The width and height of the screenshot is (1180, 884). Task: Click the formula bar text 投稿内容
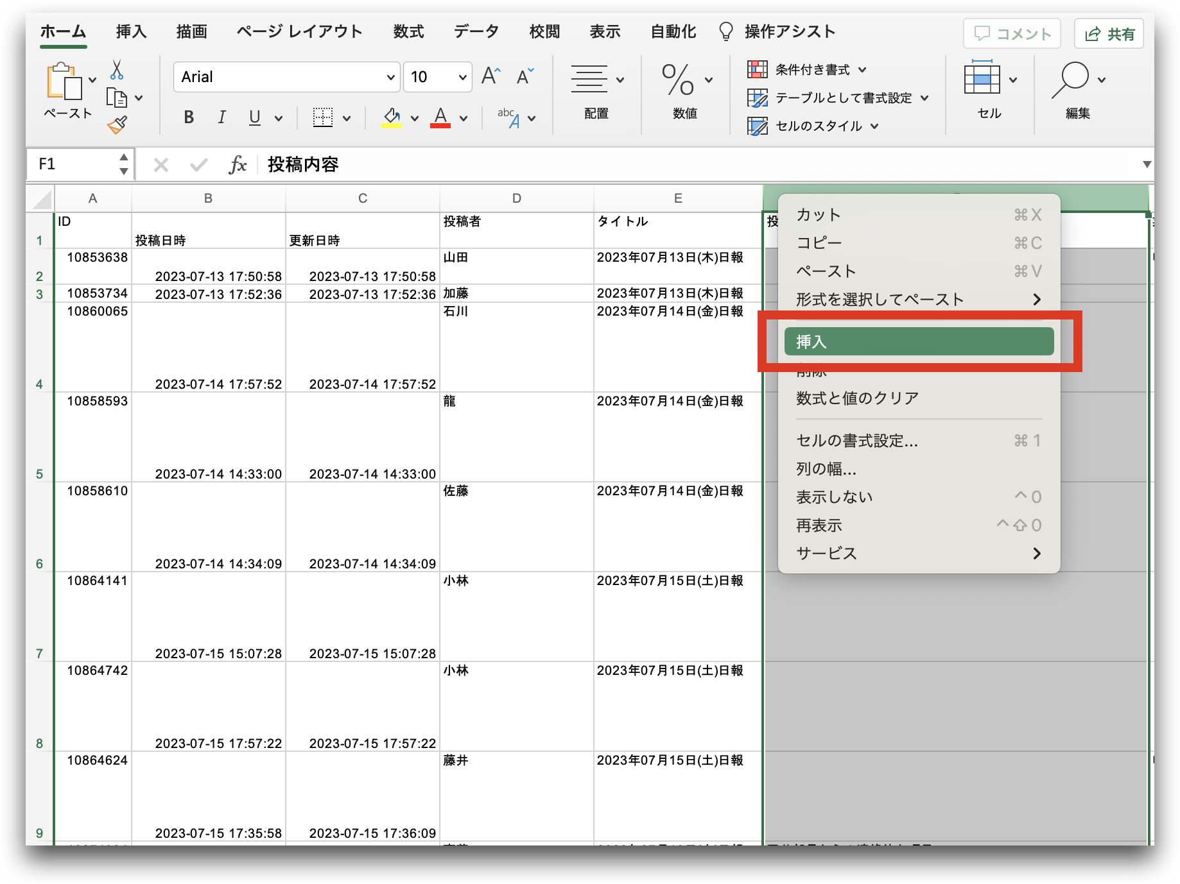pyautogui.click(x=303, y=165)
